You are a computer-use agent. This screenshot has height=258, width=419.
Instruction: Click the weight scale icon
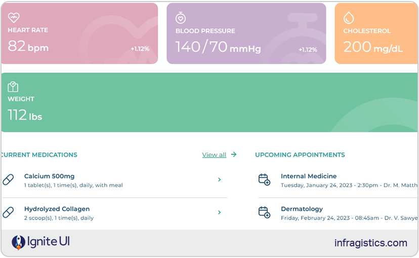pos(13,87)
